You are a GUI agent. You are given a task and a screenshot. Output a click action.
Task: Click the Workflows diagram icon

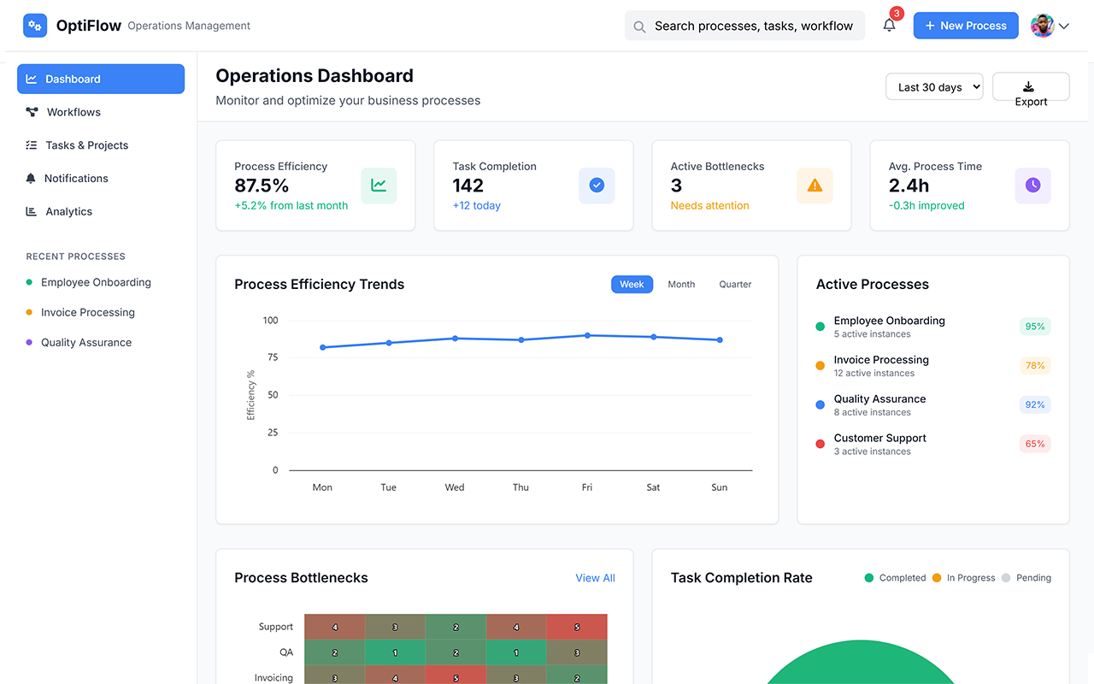[32, 112]
